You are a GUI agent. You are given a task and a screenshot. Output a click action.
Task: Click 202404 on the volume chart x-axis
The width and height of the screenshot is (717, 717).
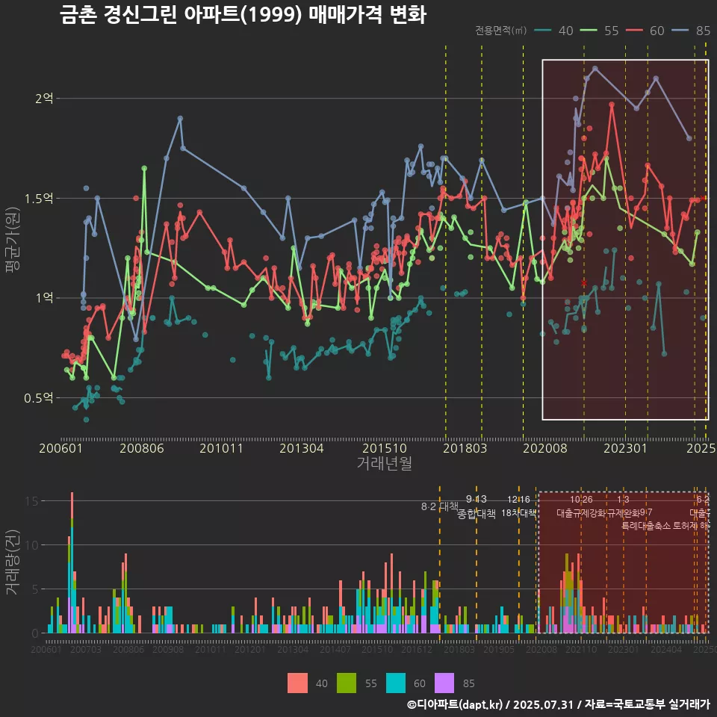coord(666,649)
